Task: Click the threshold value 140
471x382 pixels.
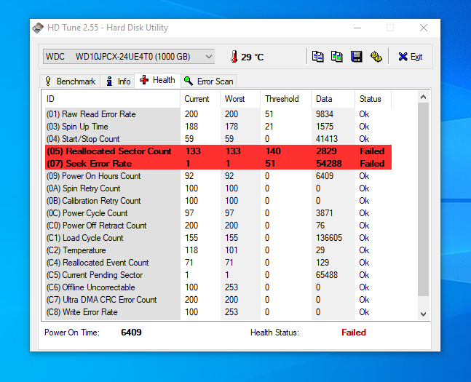Action: 273,151
